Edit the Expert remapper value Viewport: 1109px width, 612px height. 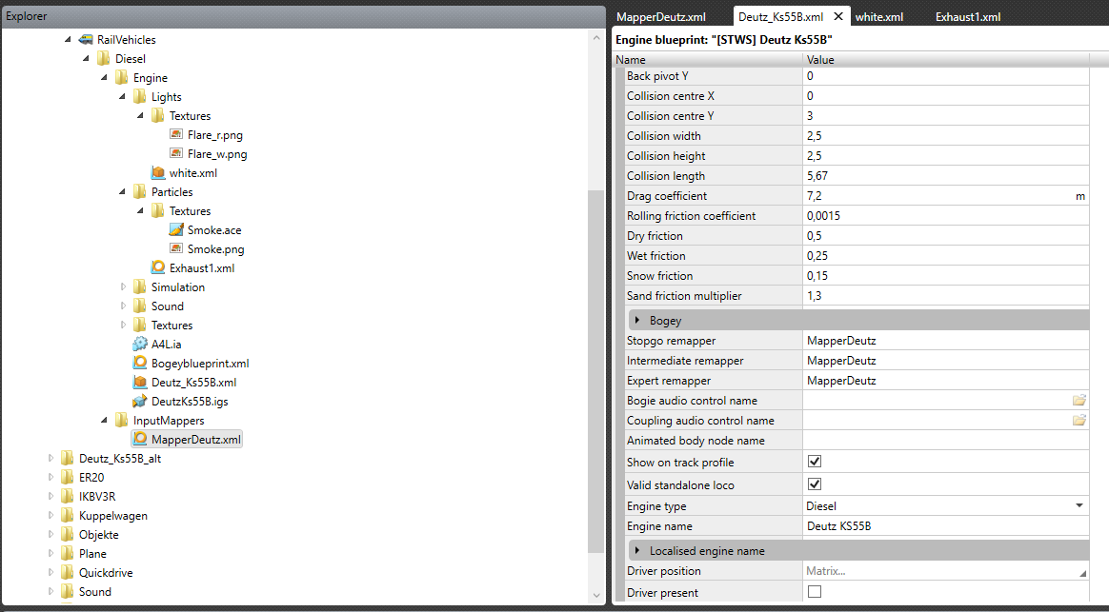point(946,380)
